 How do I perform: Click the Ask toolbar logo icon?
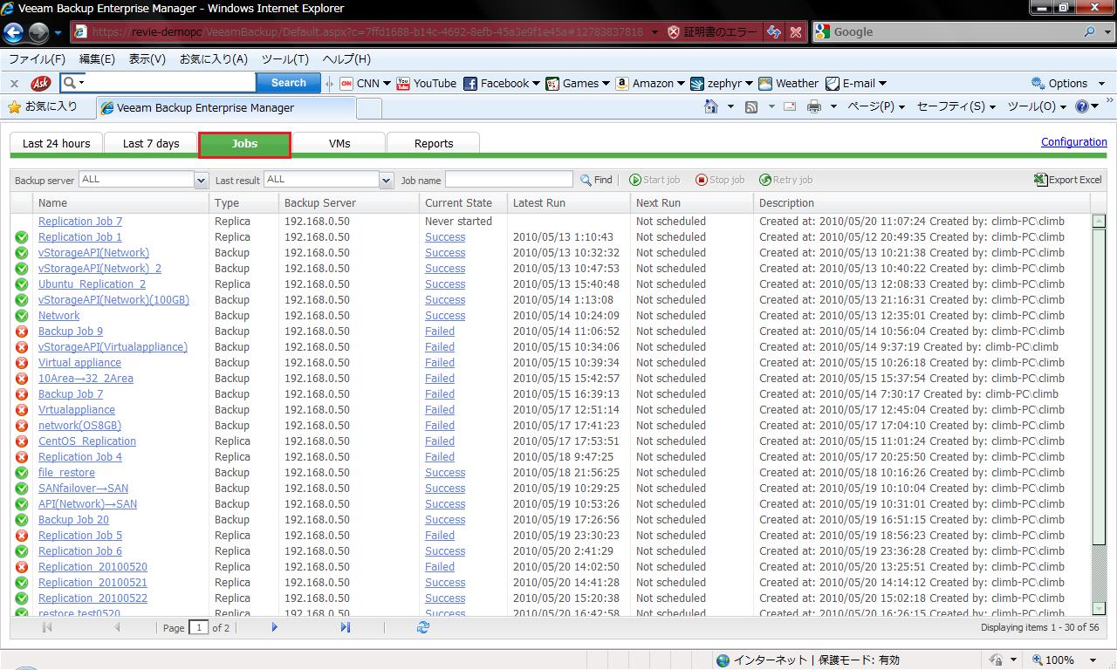tap(41, 83)
